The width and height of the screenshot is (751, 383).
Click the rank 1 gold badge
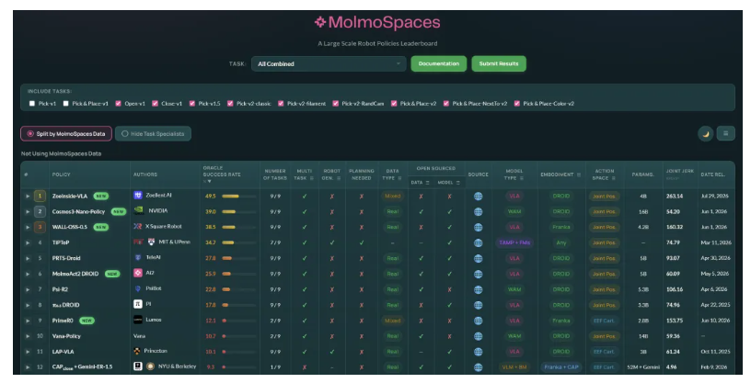[x=40, y=196]
